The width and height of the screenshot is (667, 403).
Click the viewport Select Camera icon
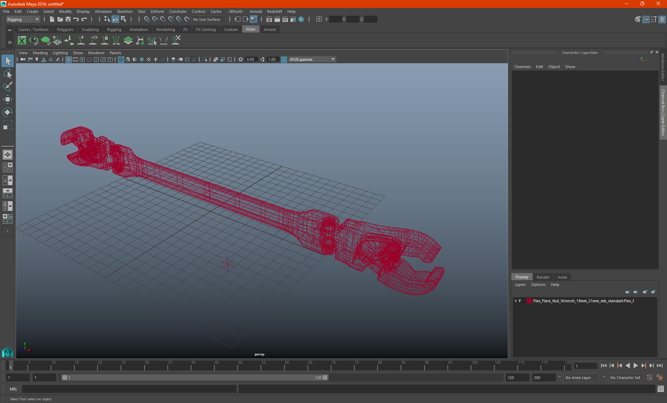(23, 59)
